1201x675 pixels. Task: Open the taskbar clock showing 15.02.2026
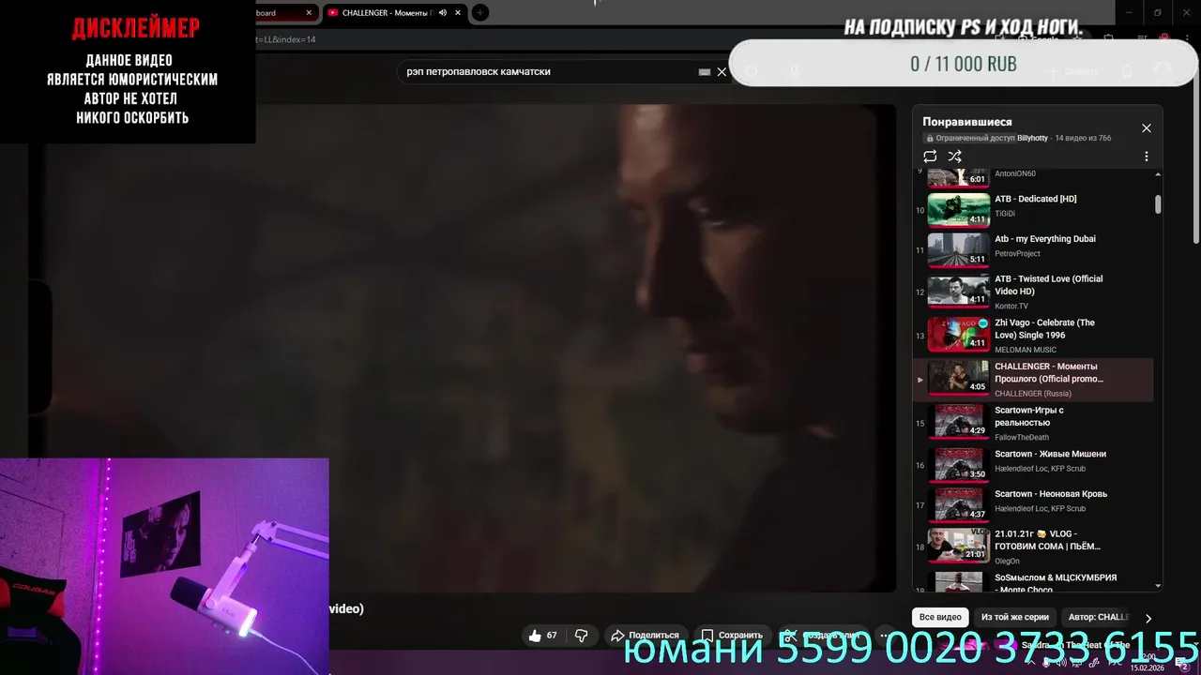click(x=1147, y=663)
